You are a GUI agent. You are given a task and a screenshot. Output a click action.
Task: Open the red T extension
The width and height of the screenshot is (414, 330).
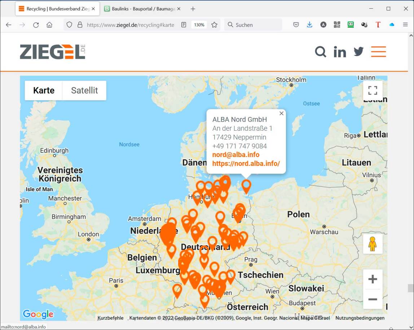[378, 25]
